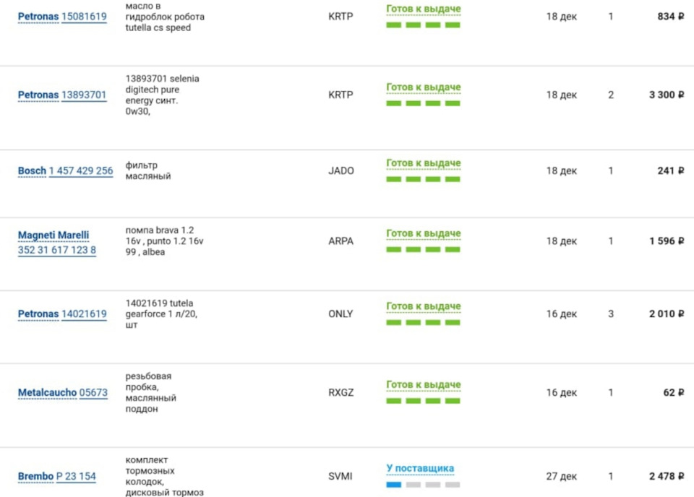Click Petronas brand beside part 15081619
694x497 pixels.
point(38,17)
